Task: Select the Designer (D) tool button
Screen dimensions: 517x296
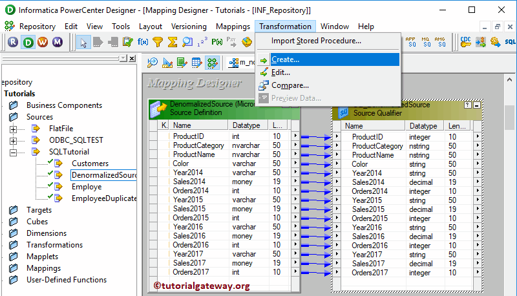Action: [x=28, y=42]
